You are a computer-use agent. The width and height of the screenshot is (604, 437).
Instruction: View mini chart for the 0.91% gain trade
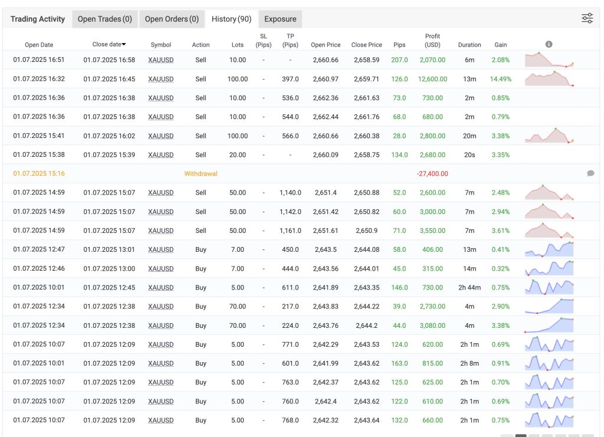[549, 363]
